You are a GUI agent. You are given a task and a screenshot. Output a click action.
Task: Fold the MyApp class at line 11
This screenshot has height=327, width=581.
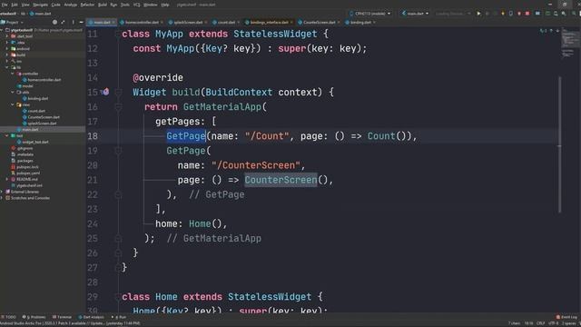(x=118, y=35)
